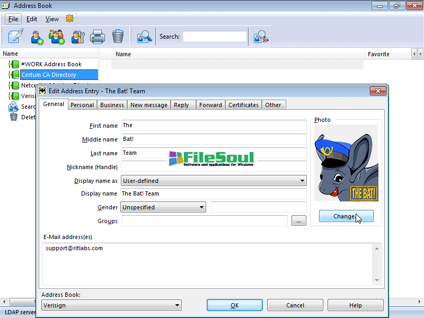
Task: Click the Nickname (Handle) input field
Action: click(x=214, y=166)
